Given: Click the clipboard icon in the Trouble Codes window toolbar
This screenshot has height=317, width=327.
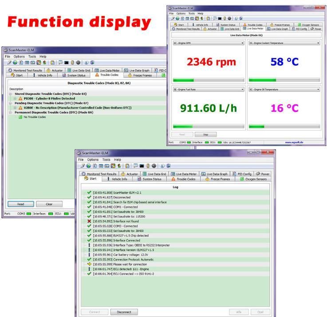Looking at the screenshot, I should [x=52, y=63].
